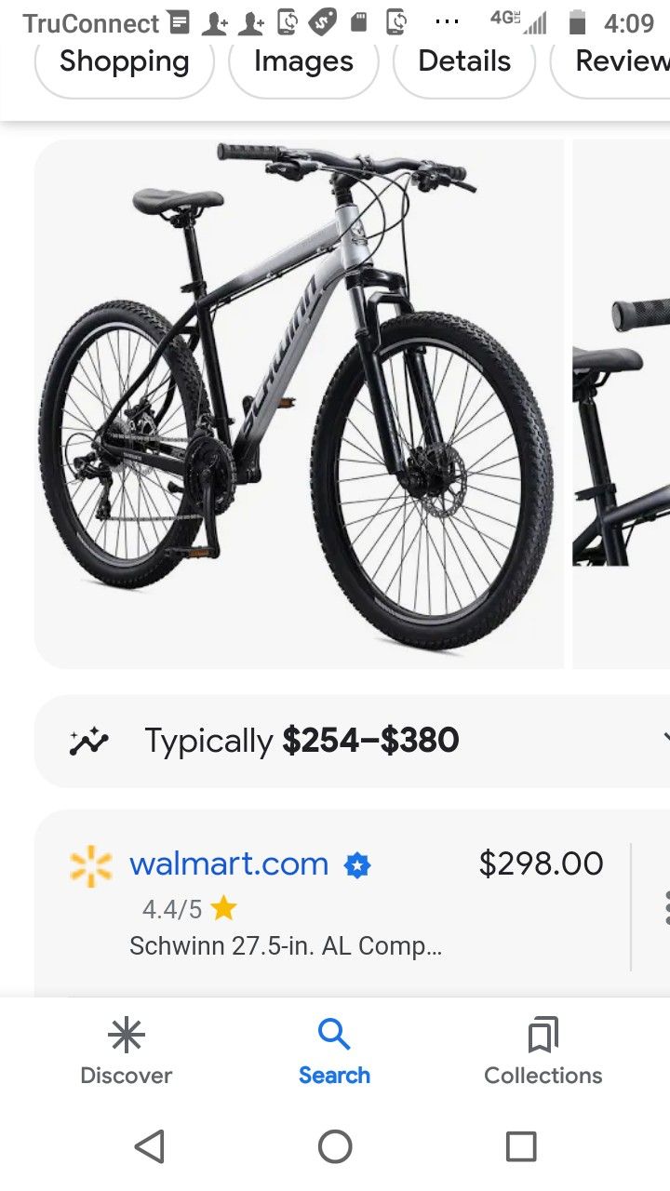
Task: Open Collections bookmark icon
Action: click(543, 1035)
